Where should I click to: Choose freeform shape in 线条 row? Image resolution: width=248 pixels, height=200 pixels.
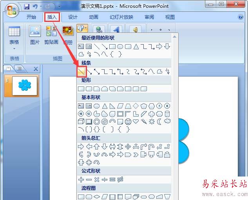pyautogui.click(x=159, y=72)
